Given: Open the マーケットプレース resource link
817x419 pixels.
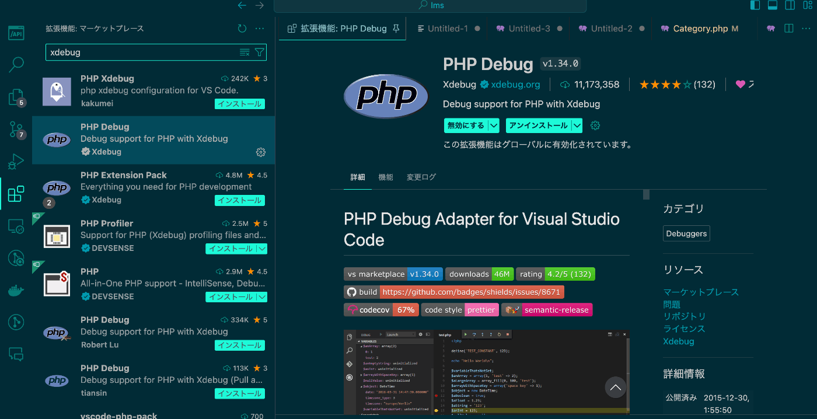Looking at the screenshot, I should pos(701,292).
